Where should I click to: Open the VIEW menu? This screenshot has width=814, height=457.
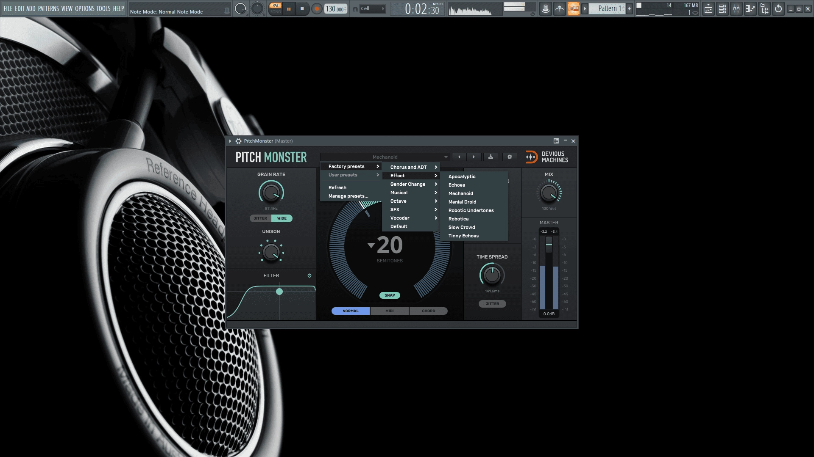click(67, 8)
